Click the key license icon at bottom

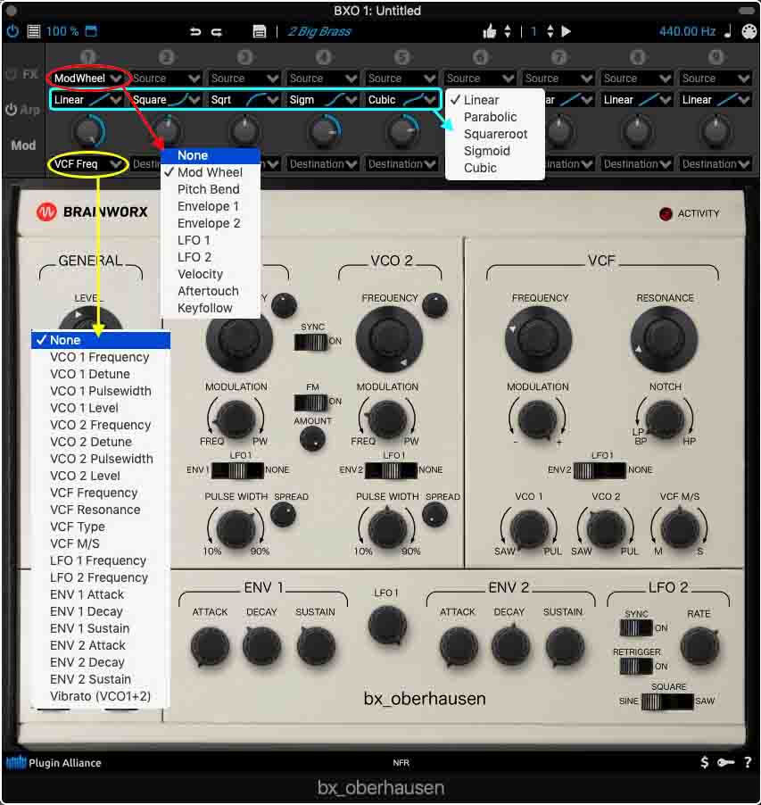pos(727,762)
